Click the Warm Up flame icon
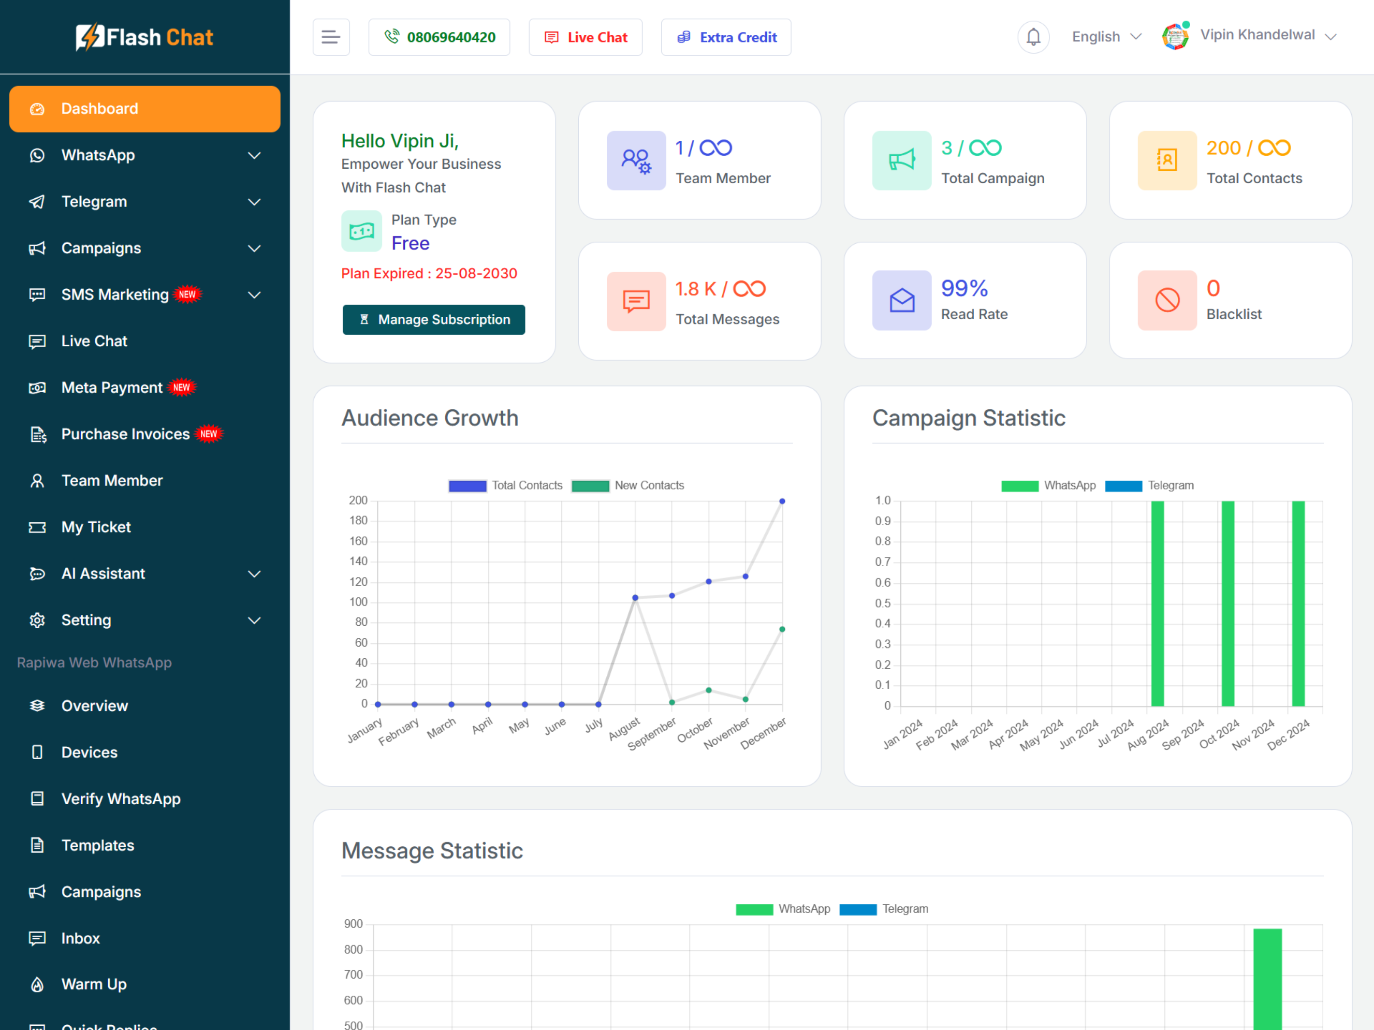 pos(37,984)
